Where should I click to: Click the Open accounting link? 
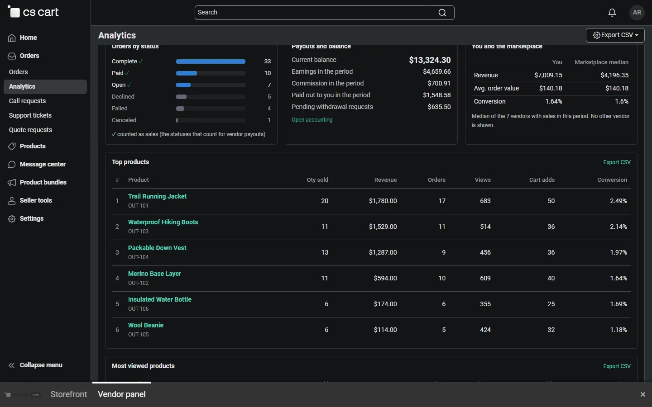312,120
